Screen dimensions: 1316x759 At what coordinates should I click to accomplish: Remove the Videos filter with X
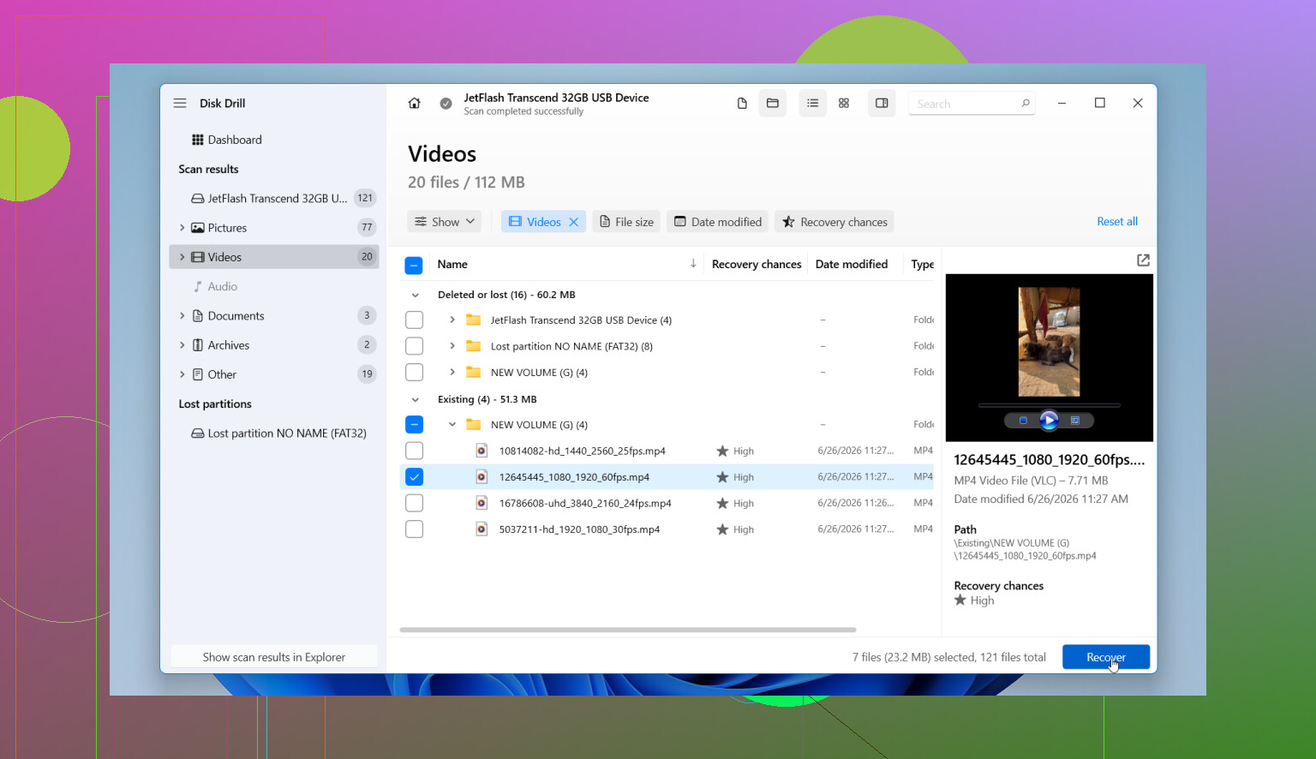[574, 222]
